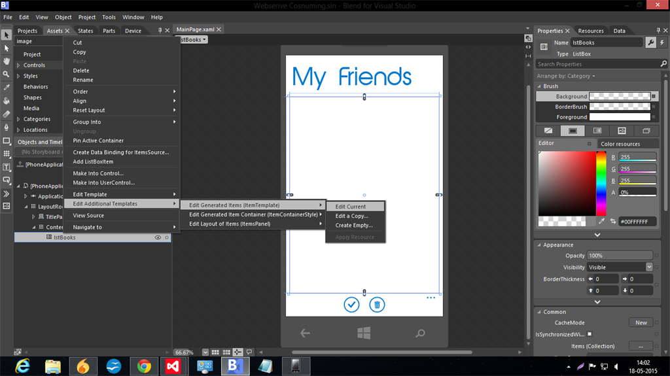Click in the color picker gradient area
Screen dimensions: 670x376
tap(566, 183)
